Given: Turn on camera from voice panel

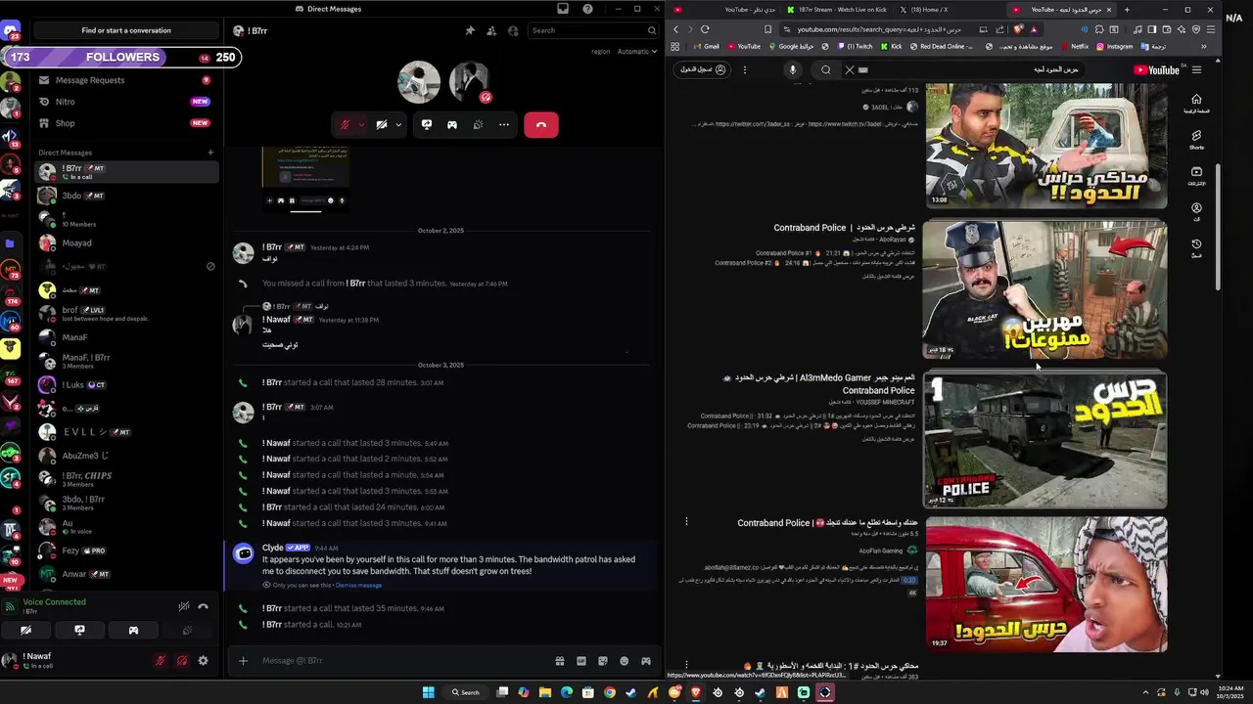Looking at the screenshot, I should (26, 631).
